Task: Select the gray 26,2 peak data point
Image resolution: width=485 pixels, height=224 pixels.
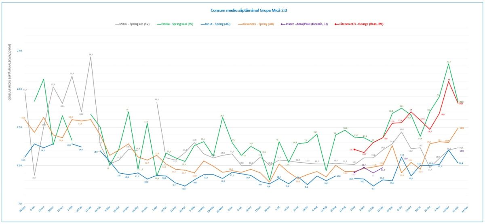Action: click(x=91, y=57)
